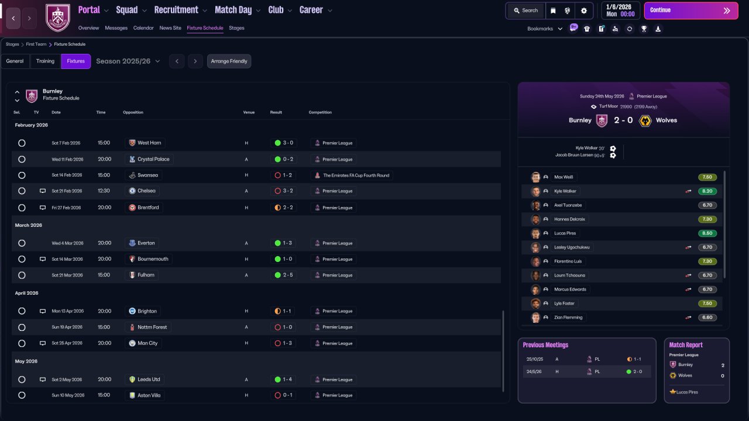Select the Brighton fixture radio button

[x=22, y=311]
